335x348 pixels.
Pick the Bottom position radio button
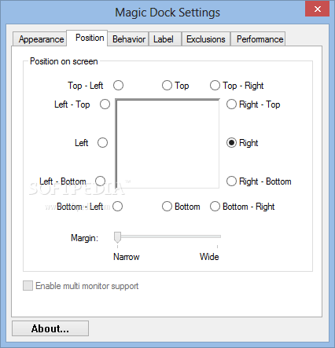pos(167,207)
